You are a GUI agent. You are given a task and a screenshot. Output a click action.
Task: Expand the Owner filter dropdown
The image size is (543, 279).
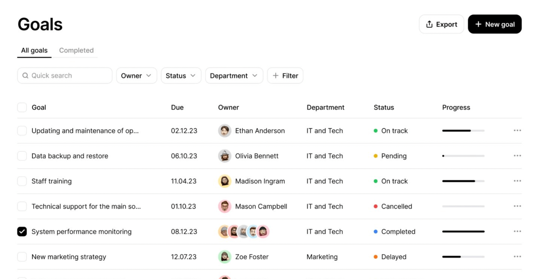pos(136,76)
